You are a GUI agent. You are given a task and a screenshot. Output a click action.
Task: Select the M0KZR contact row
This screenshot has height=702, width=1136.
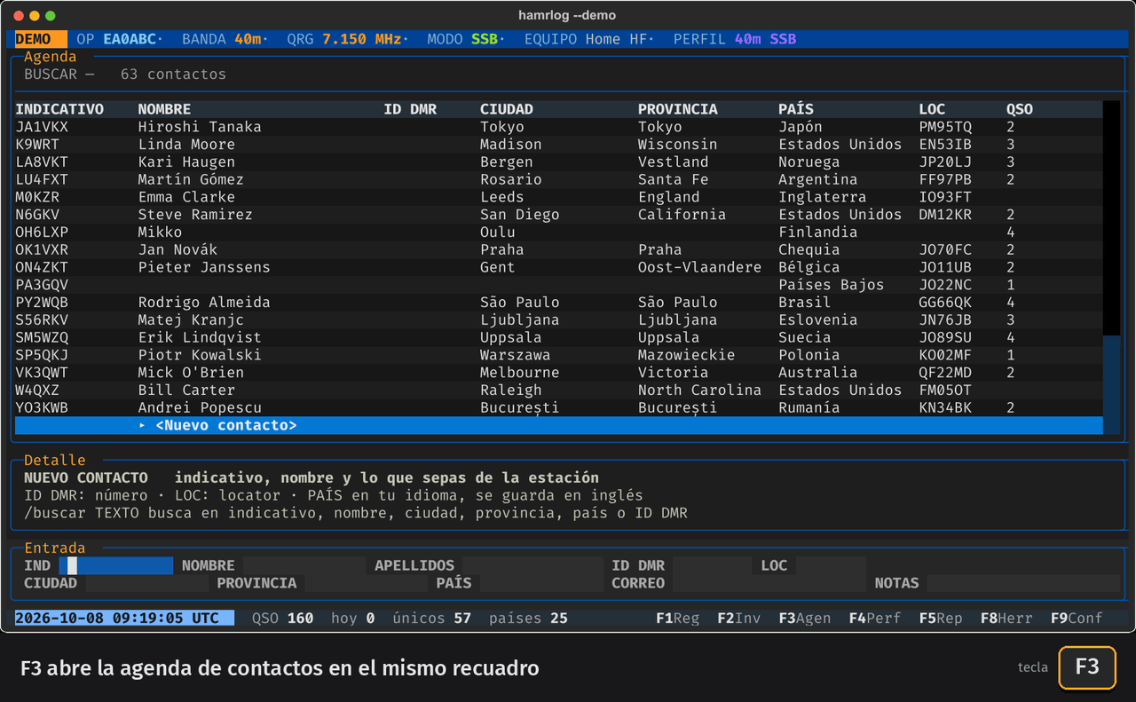click(x=559, y=197)
